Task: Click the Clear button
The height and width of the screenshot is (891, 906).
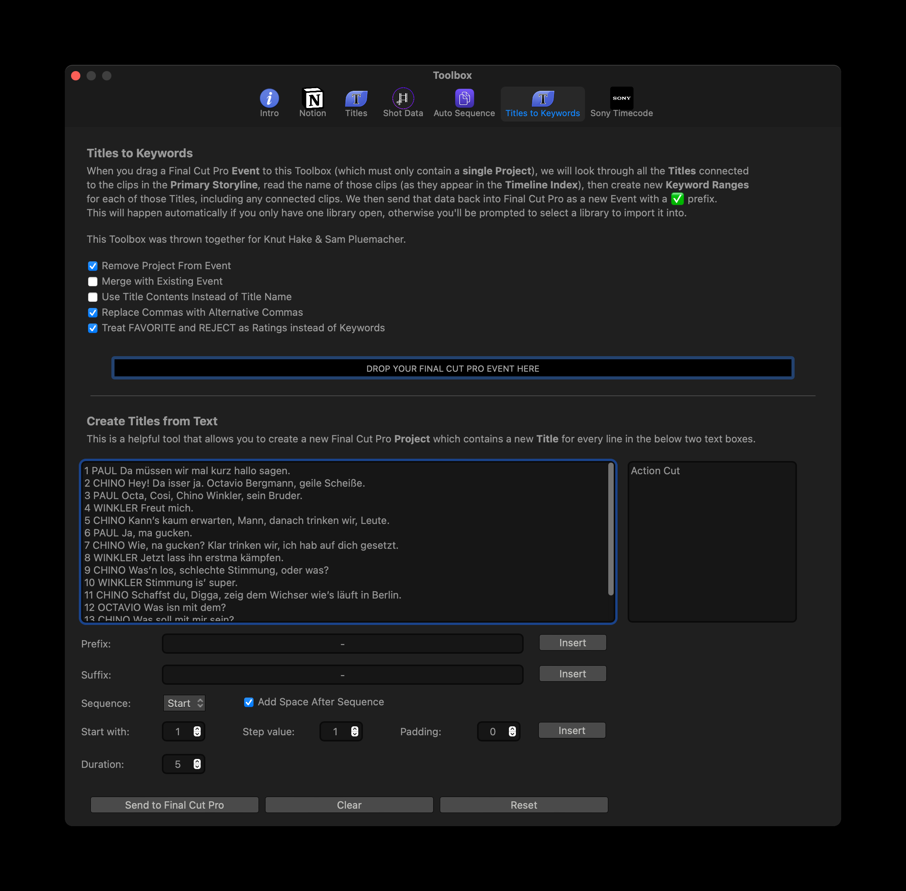Action: [x=349, y=805]
